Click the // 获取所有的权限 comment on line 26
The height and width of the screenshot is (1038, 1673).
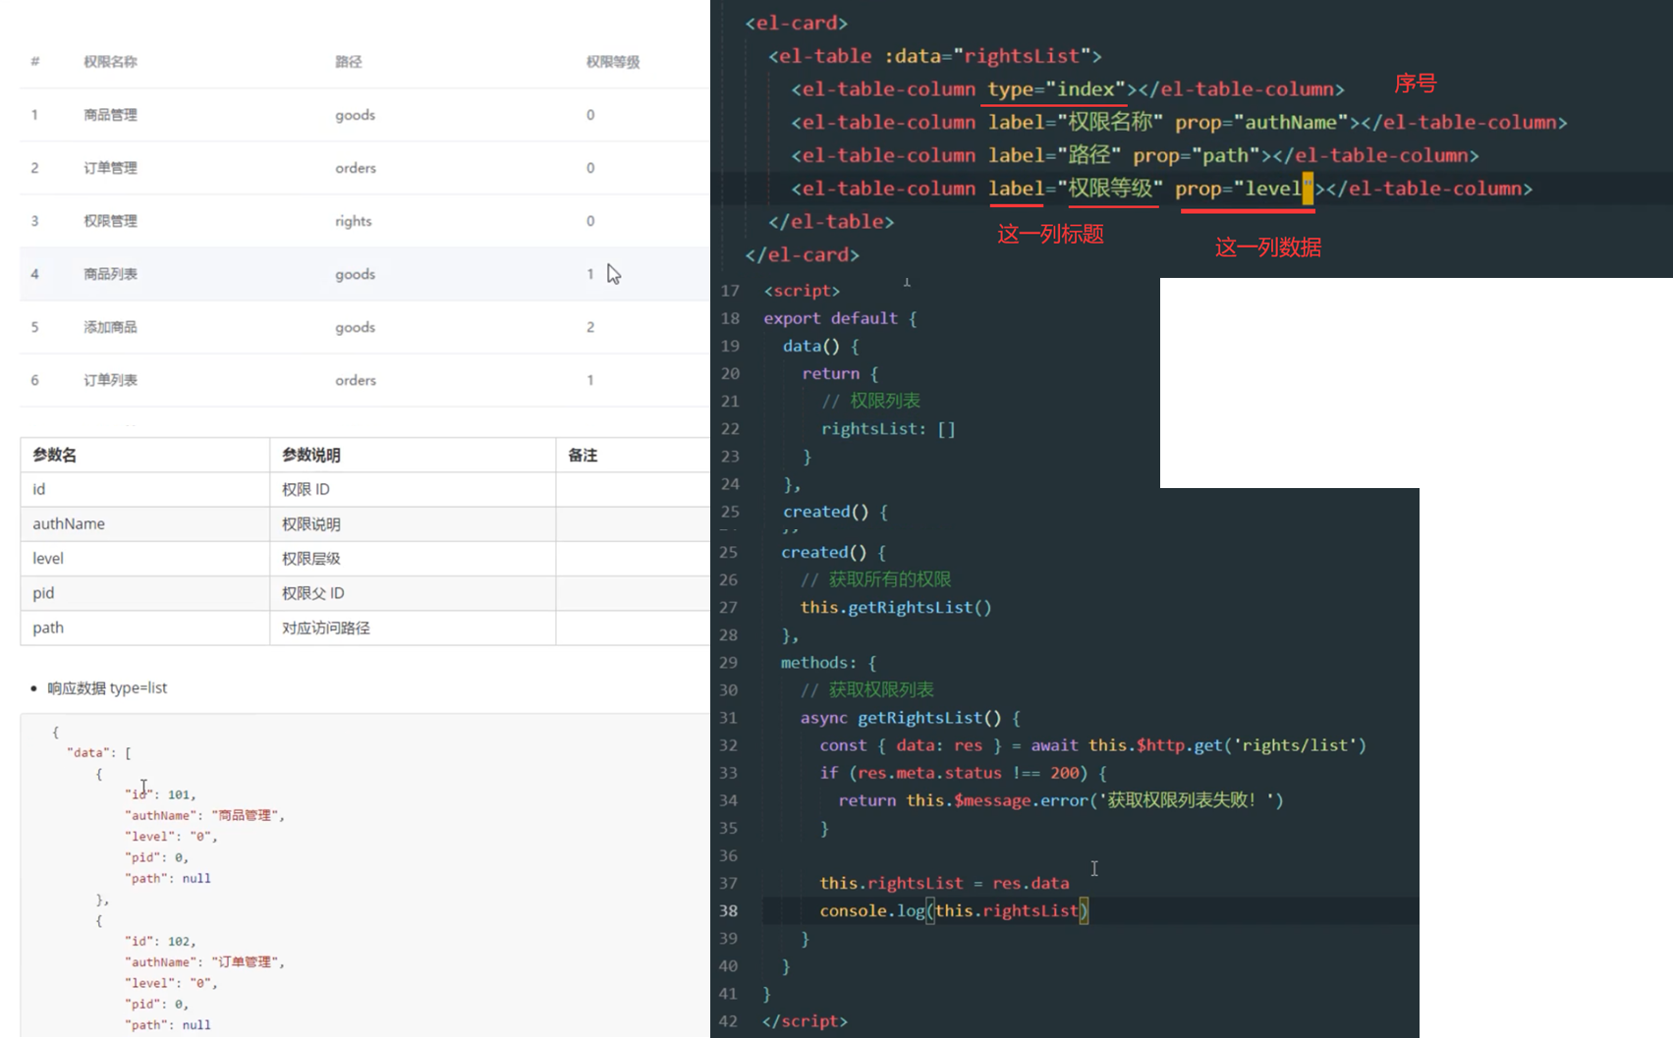click(x=875, y=579)
